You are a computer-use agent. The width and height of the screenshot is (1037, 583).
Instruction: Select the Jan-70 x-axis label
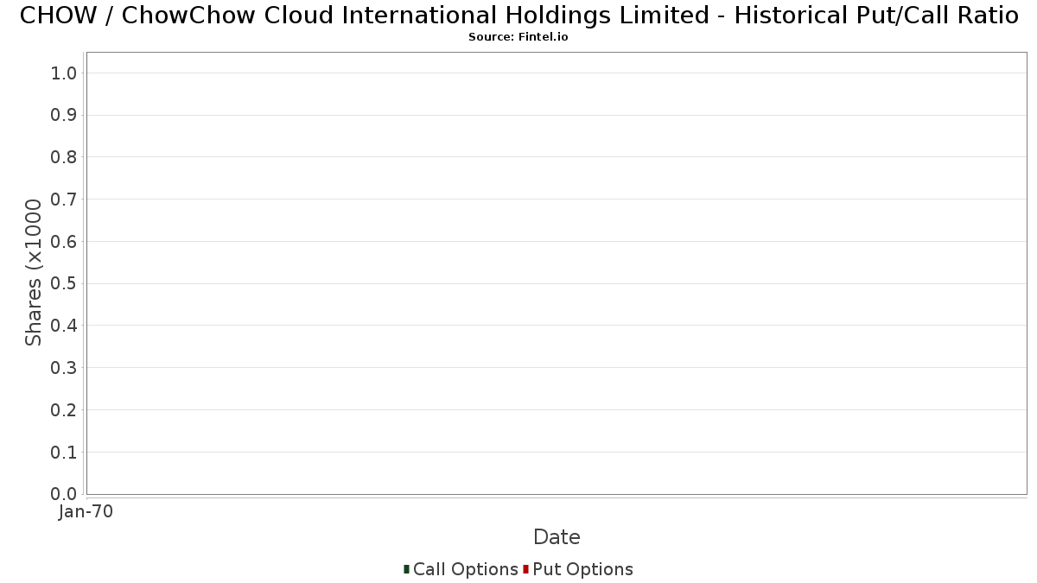click(x=86, y=512)
